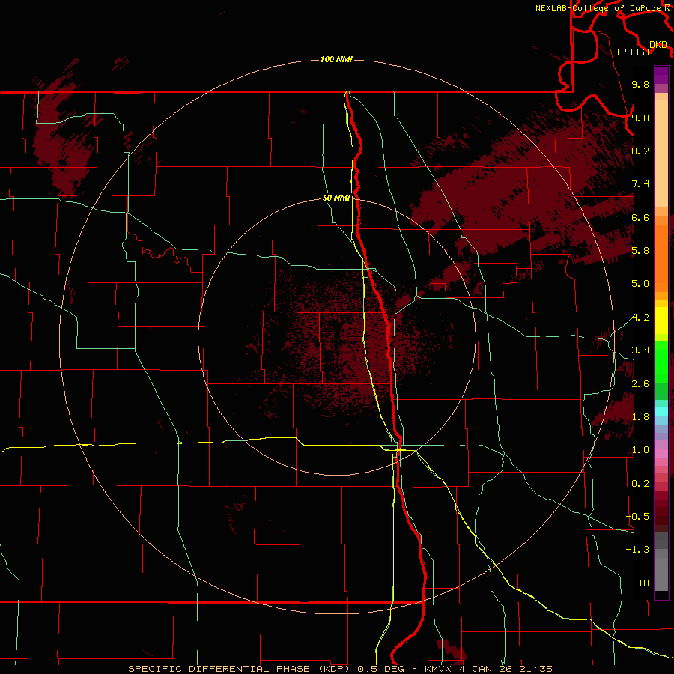Click the DKD label above color scale
This screenshot has height=674, width=674.
[658, 44]
